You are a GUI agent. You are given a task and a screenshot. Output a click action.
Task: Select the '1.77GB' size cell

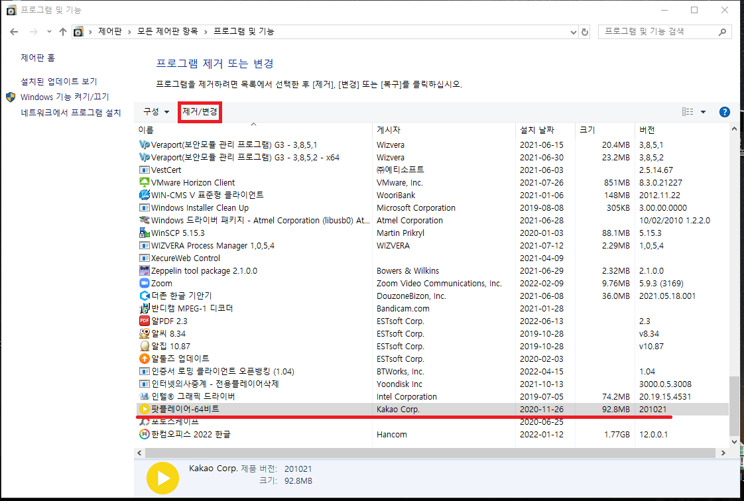[x=617, y=435]
